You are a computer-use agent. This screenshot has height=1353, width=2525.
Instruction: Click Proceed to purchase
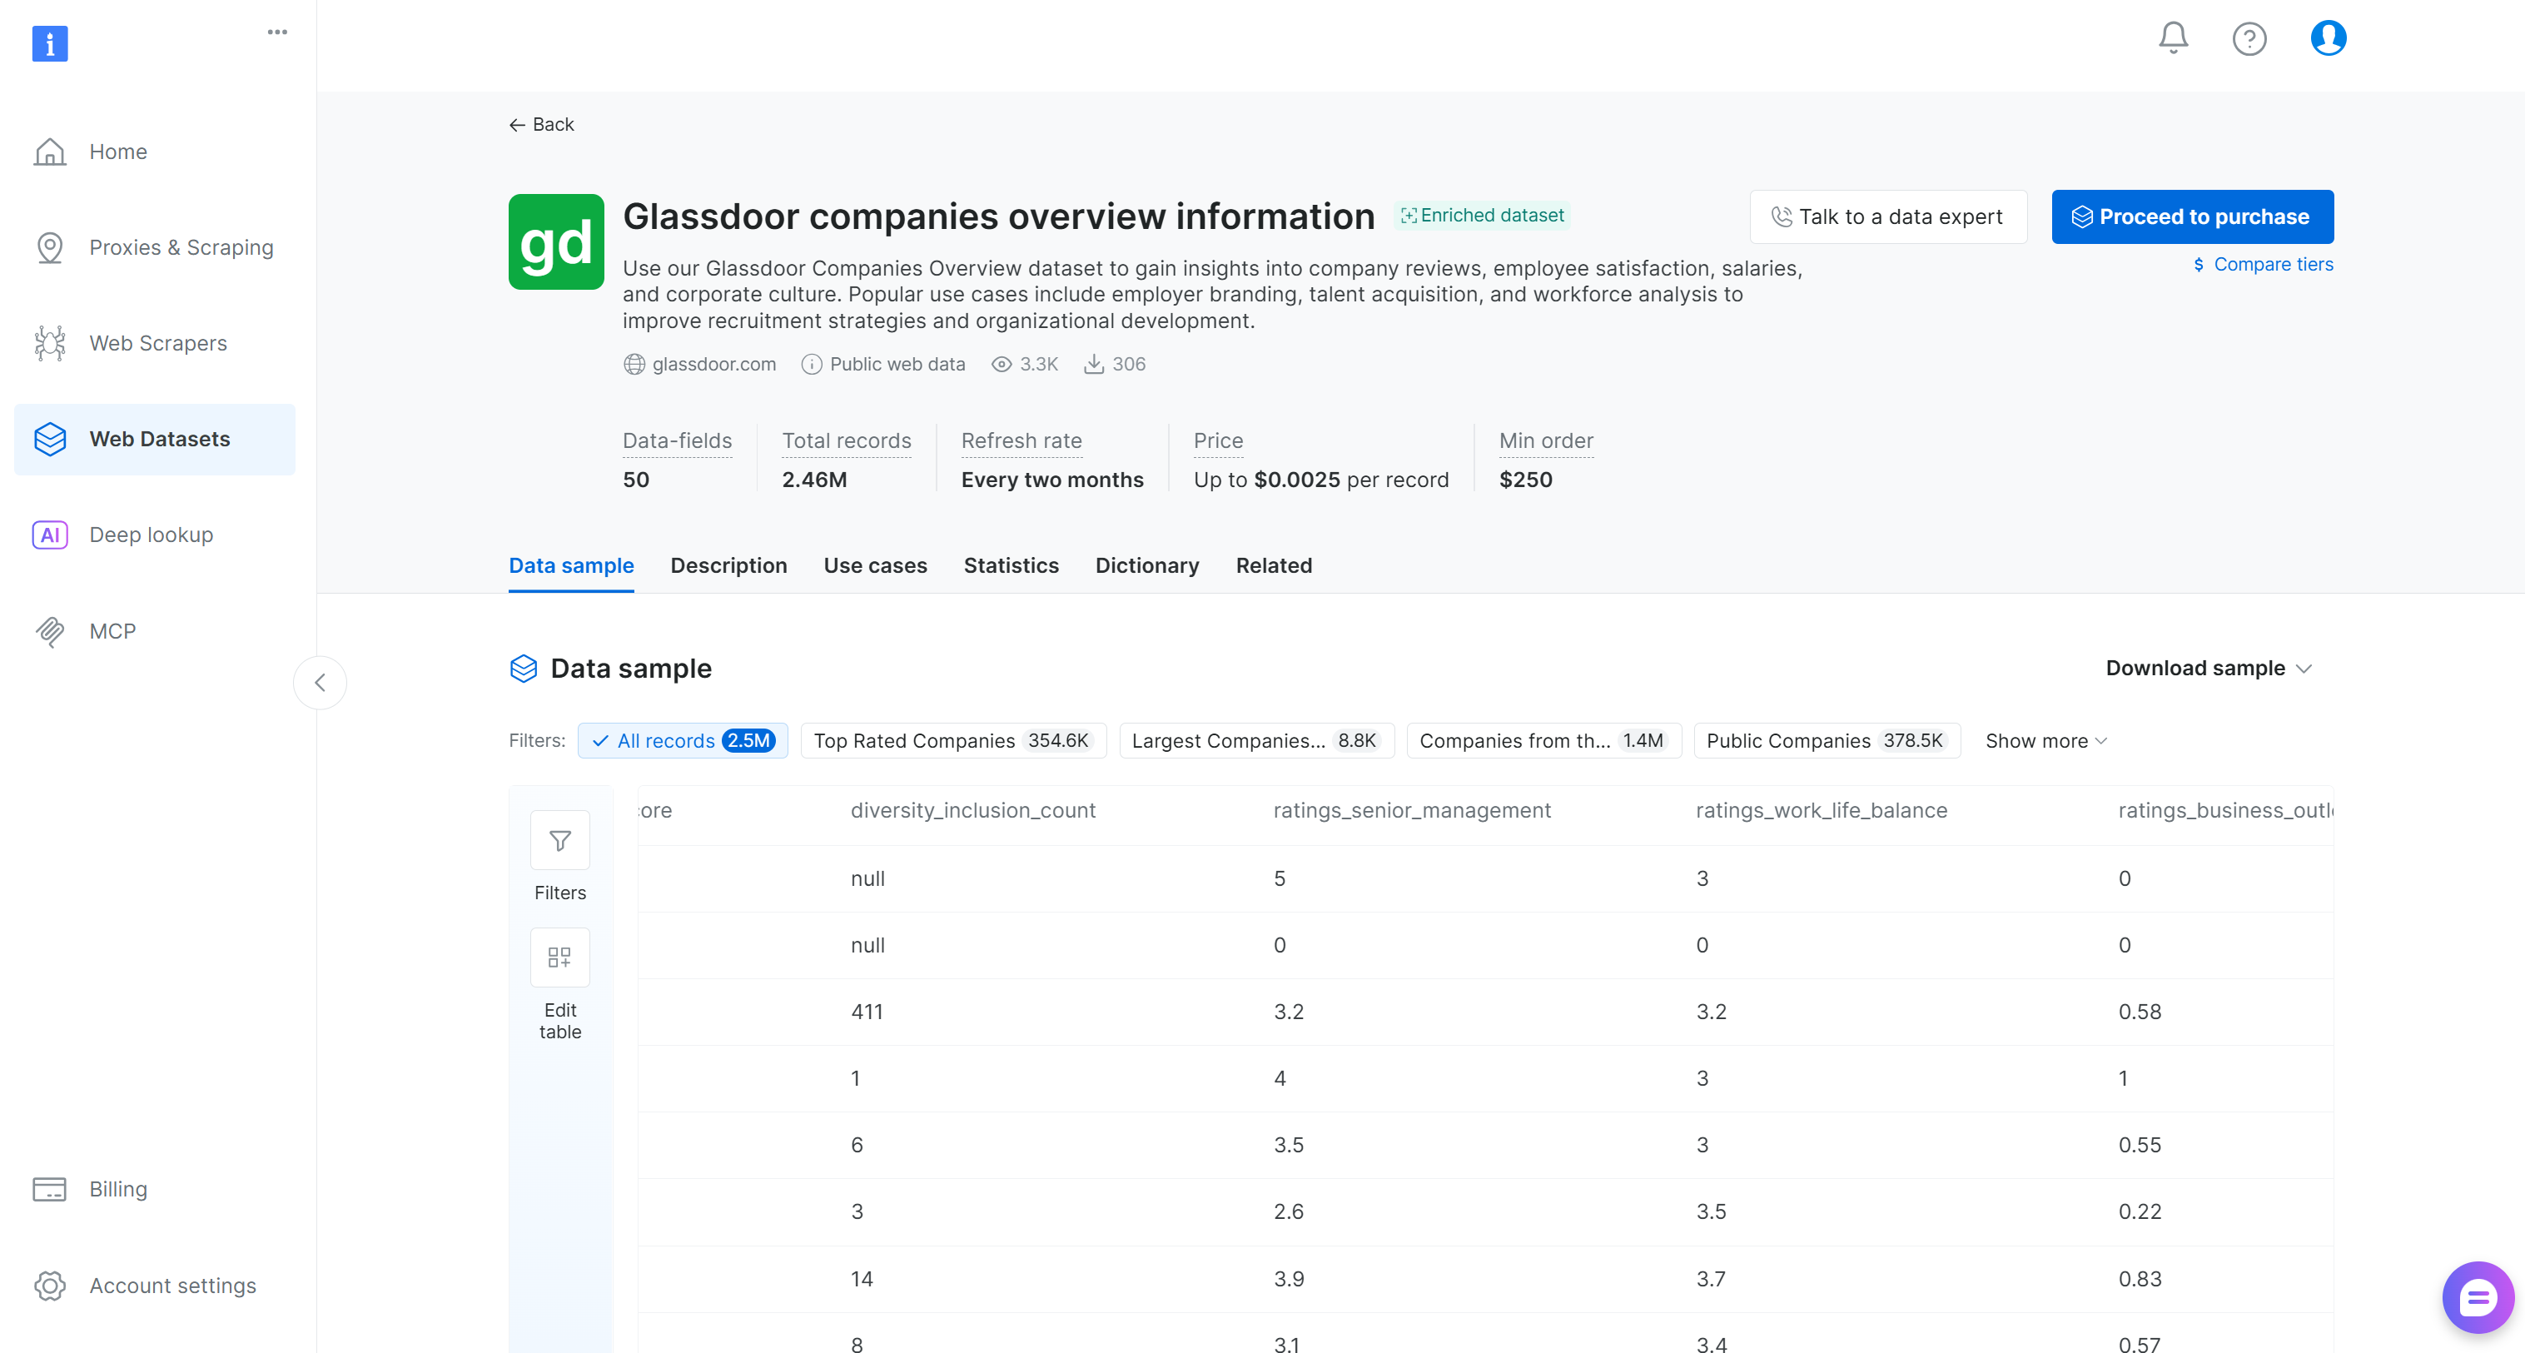coord(2192,216)
